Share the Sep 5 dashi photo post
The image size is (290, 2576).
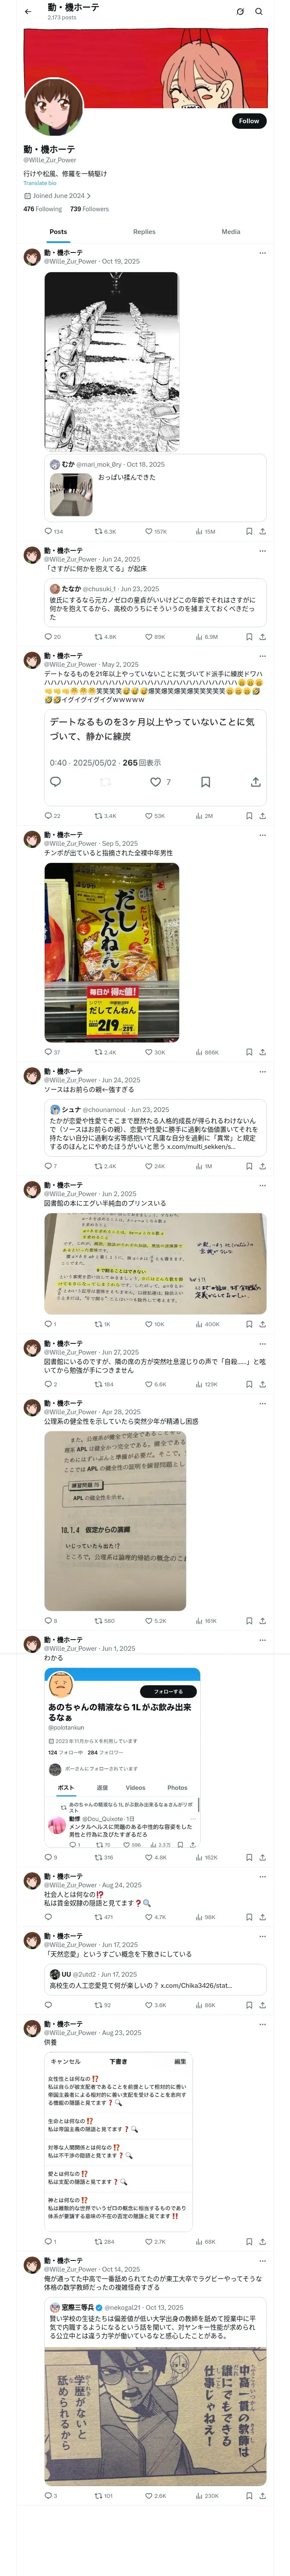[x=262, y=1052]
